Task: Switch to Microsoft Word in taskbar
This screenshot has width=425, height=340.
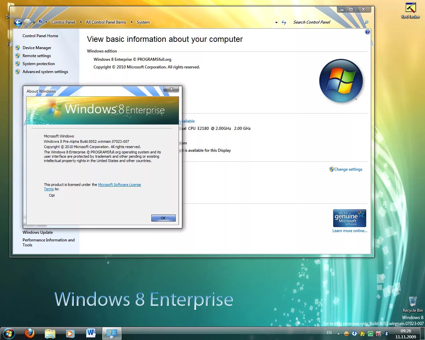Action: click(x=91, y=333)
